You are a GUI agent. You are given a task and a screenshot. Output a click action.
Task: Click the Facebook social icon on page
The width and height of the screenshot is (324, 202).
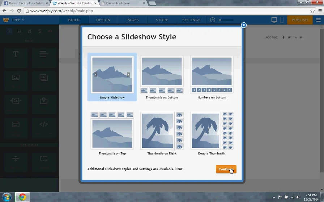coord(283,37)
